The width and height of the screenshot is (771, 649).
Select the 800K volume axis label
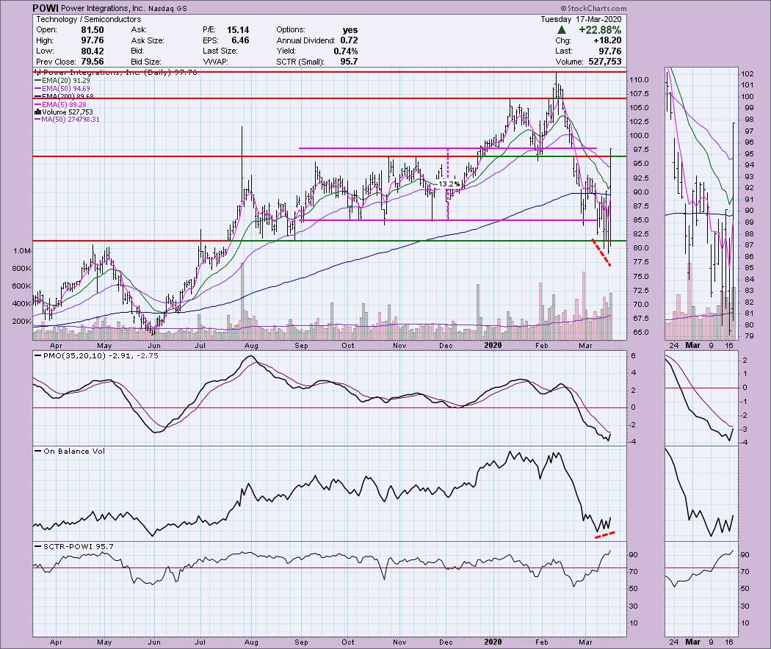(22, 269)
